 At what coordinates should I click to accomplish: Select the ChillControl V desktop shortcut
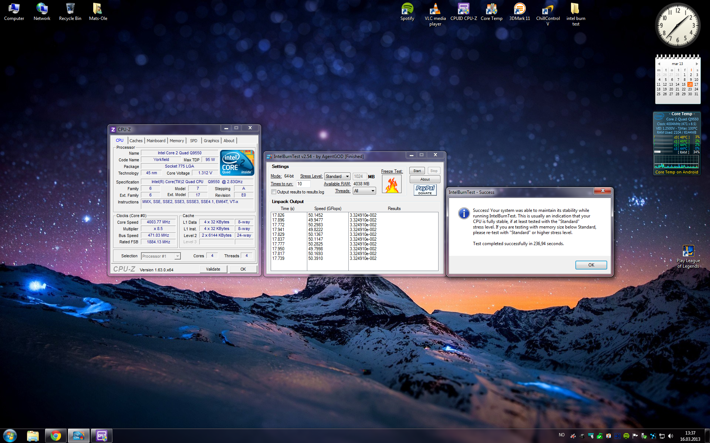click(548, 14)
